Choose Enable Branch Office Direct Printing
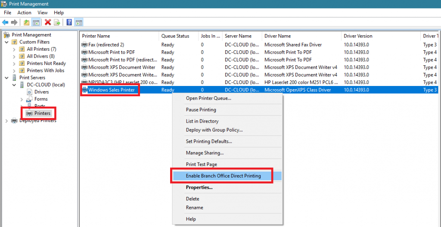 pyautogui.click(x=223, y=176)
